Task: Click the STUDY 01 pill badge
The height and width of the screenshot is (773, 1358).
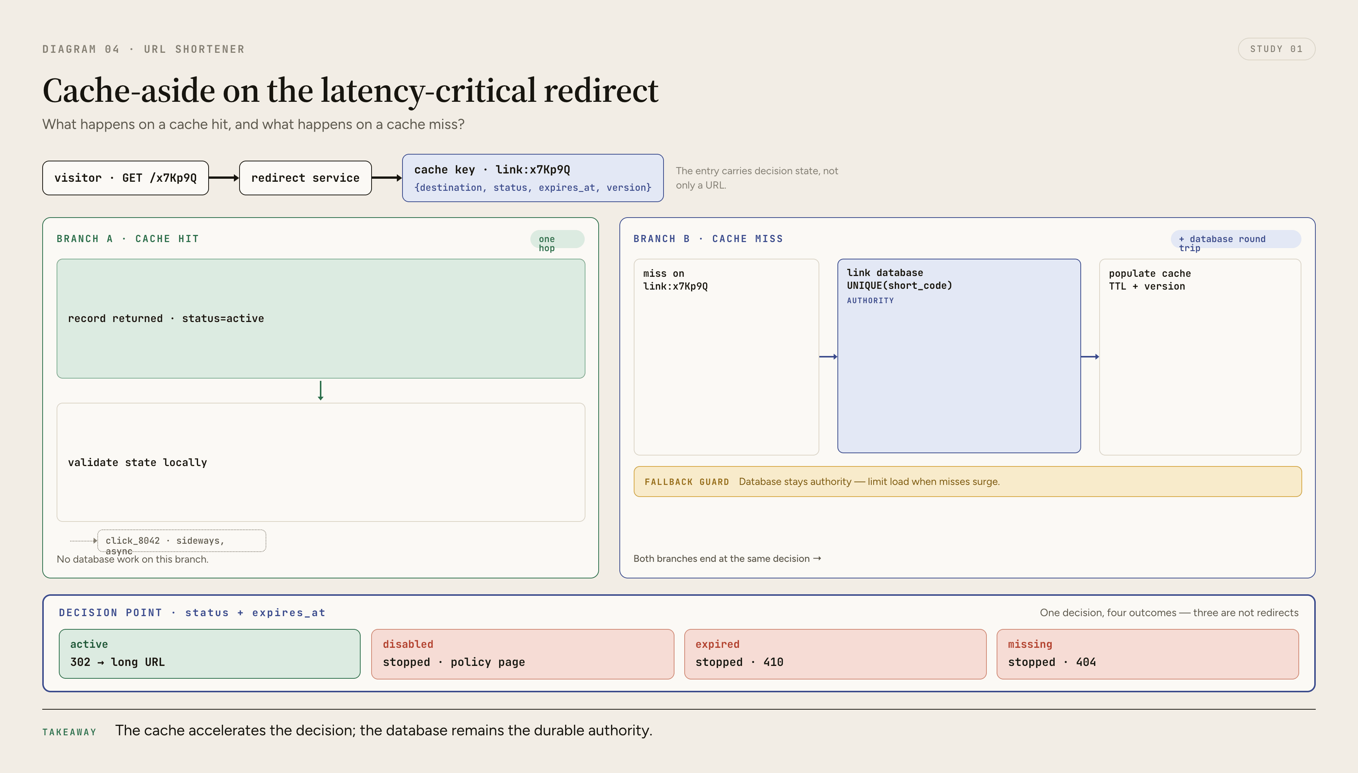Action: 1276,49
